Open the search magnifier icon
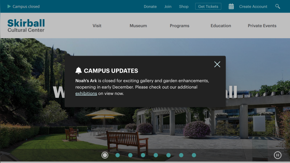290x163 pixels. click(277, 7)
